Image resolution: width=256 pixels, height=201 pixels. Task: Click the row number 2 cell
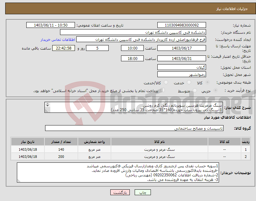[x=246, y=157]
